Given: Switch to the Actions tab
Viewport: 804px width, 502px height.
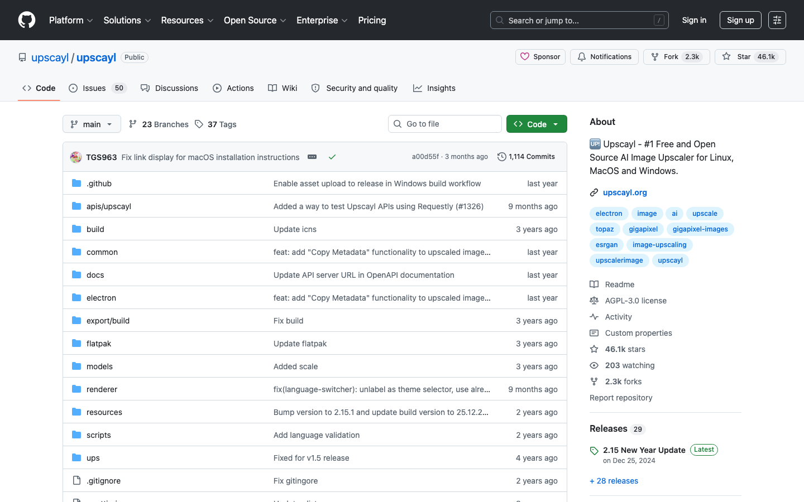Looking at the screenshot, I should [x=233, y=88].
